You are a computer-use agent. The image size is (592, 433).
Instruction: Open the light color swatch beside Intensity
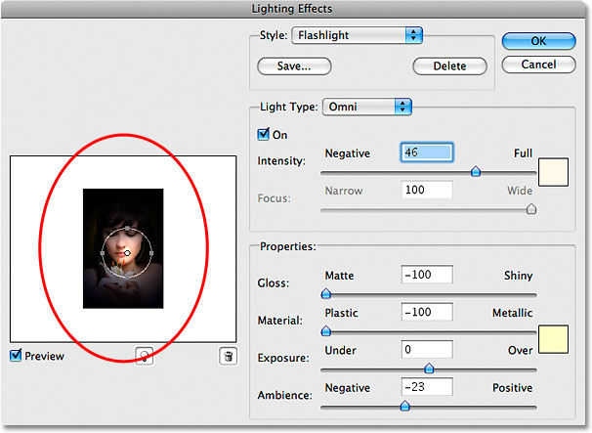[x=553, y=172]
